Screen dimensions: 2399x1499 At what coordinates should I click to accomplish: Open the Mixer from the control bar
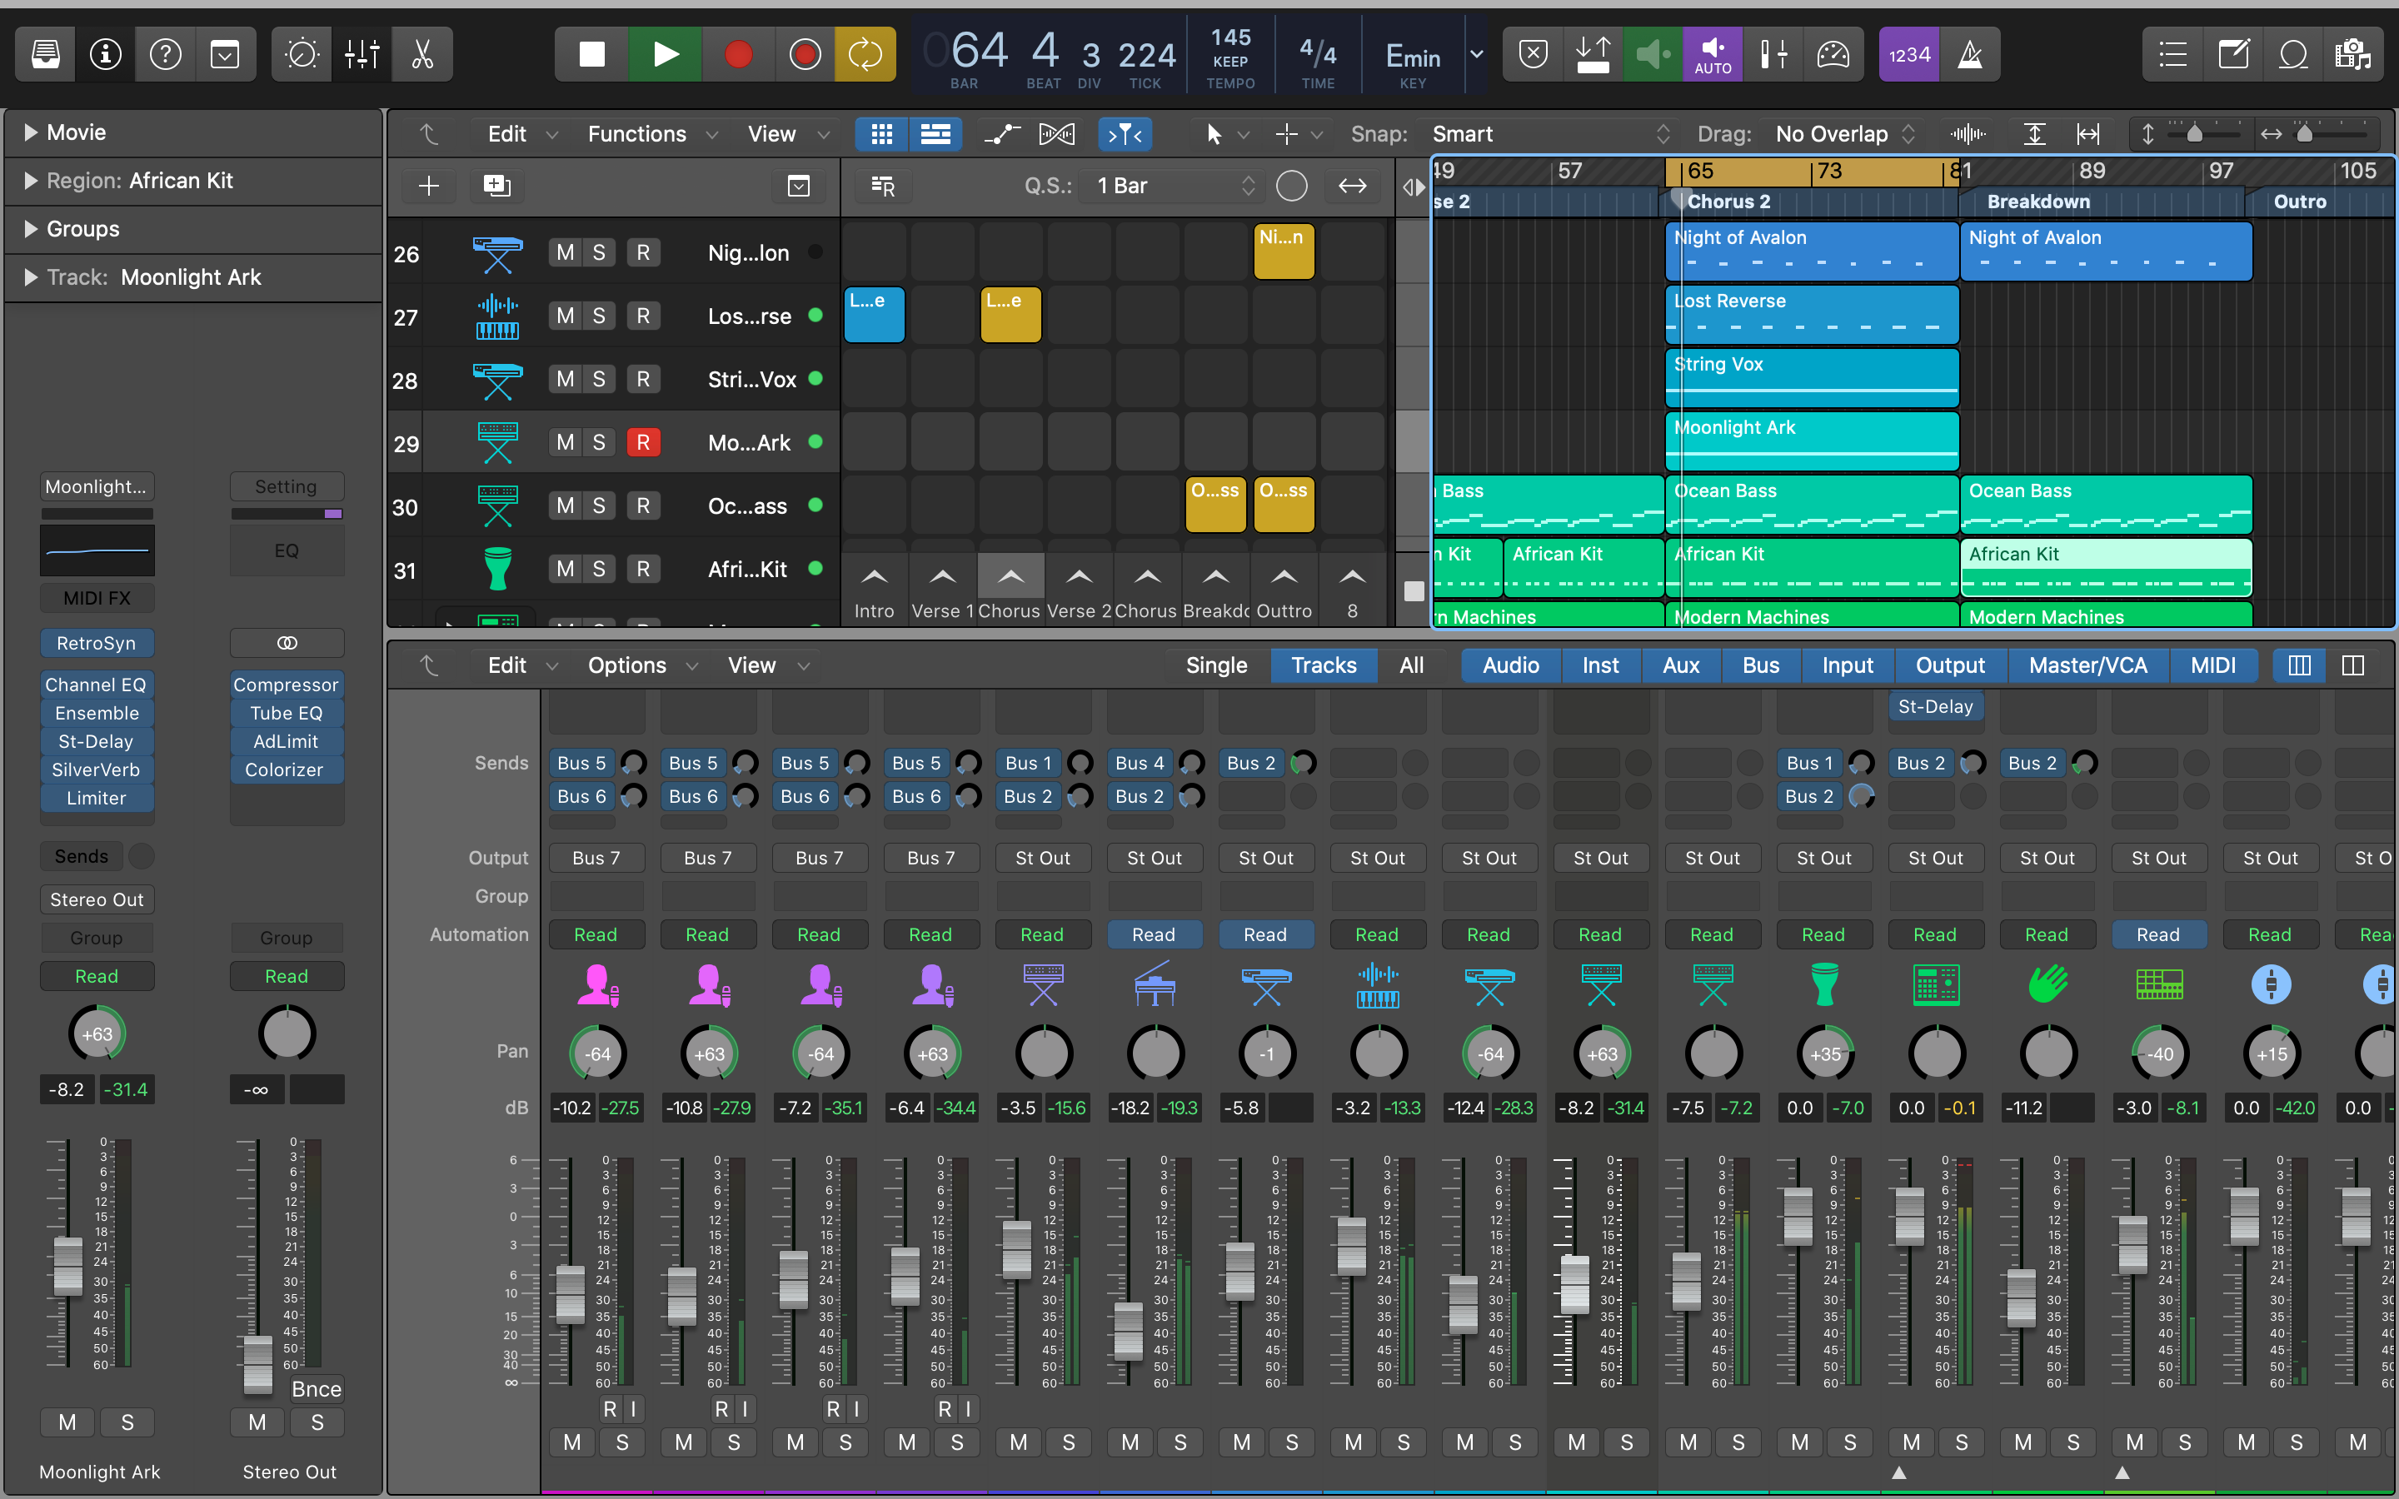[362, 54]
